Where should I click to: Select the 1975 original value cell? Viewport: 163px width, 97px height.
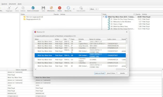tap(21, 86)
